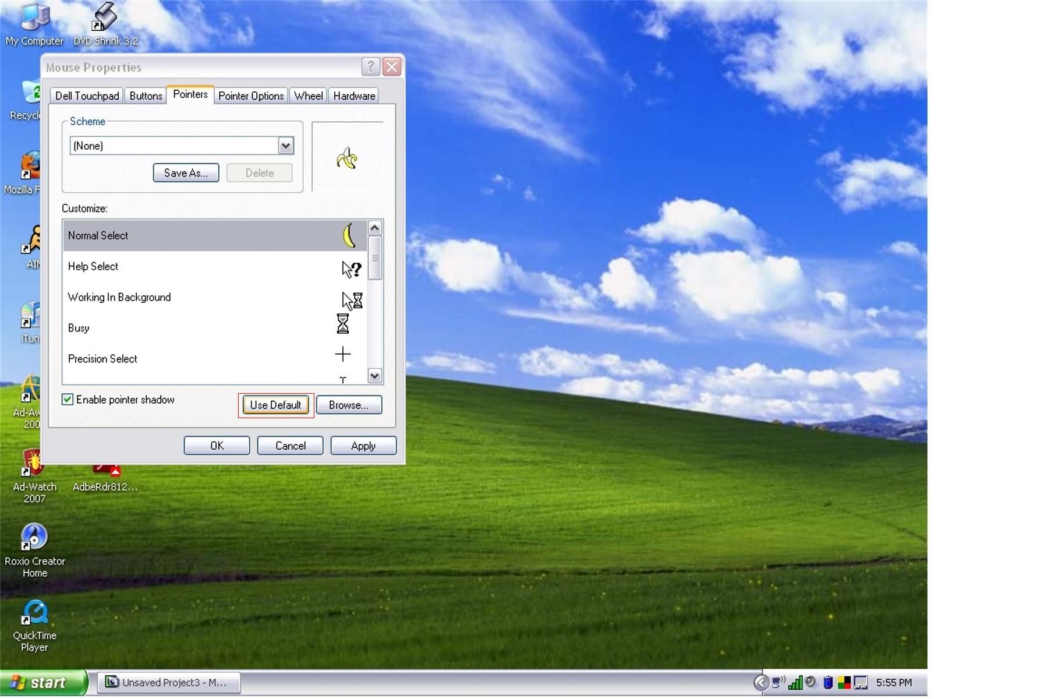Image resolution: width=1048 pixels, height=699 pixels.
Task: Click the Use Default button
Action: [276, 405]
